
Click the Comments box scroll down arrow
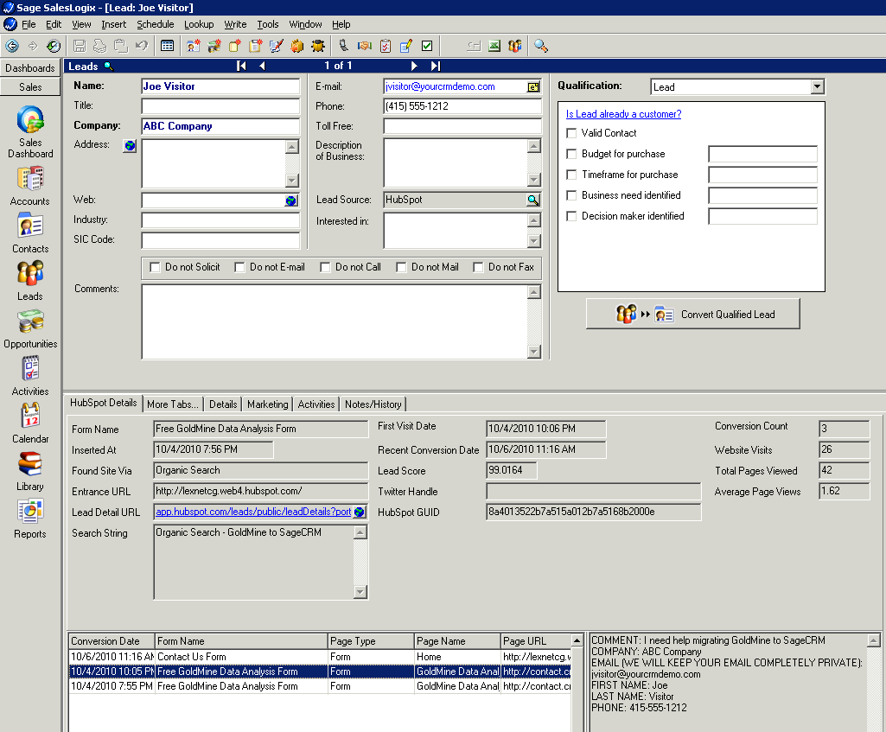[x=534, y=352]
